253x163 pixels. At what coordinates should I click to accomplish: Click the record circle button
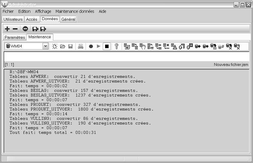[x=91, y=46]
